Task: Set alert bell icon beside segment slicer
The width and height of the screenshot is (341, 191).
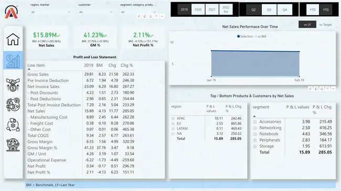Action: (151, 16)
